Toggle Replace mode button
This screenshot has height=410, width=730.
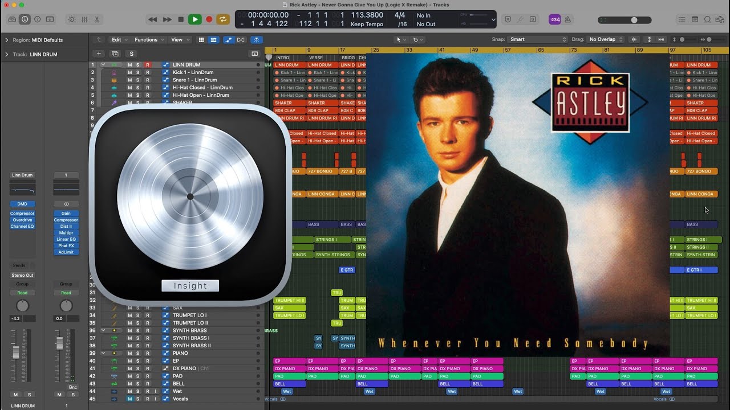pyautogui.click(x=508, y=19)
